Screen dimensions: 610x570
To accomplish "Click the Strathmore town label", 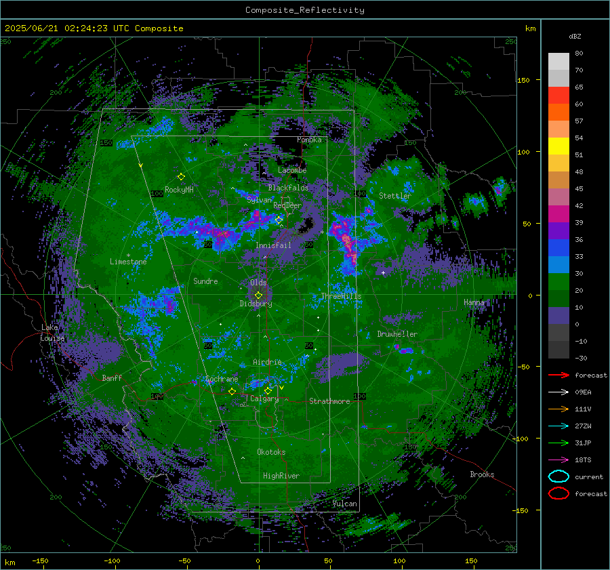I will tap(329, 401).
